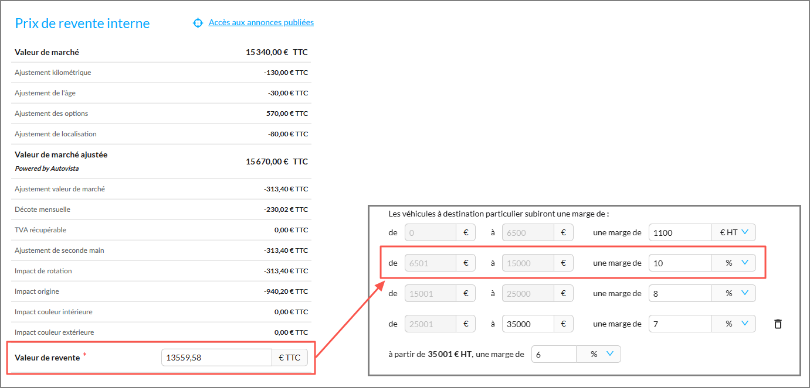
Task: Click the Valeur de revente label
Action: tap(47, 358)
